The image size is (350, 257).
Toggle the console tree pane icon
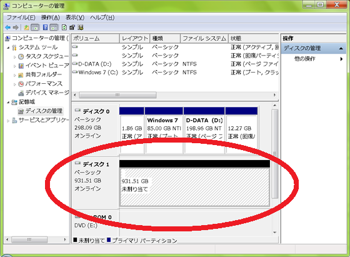pos(35,28)
